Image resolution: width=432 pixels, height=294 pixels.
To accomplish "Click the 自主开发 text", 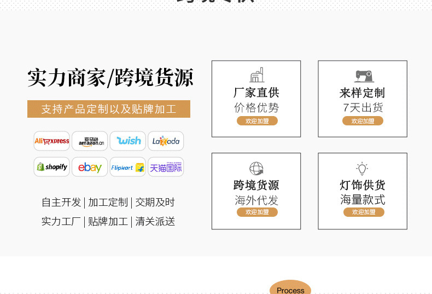I will (x=61, y=202).
